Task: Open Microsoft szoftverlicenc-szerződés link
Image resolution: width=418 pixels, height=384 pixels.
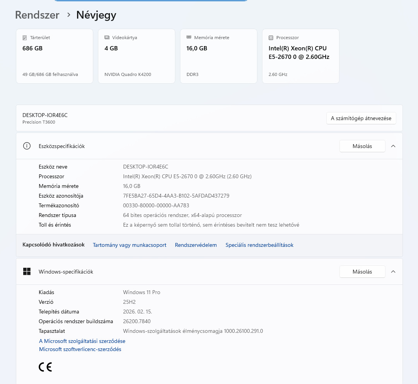Action: (80, 349)
